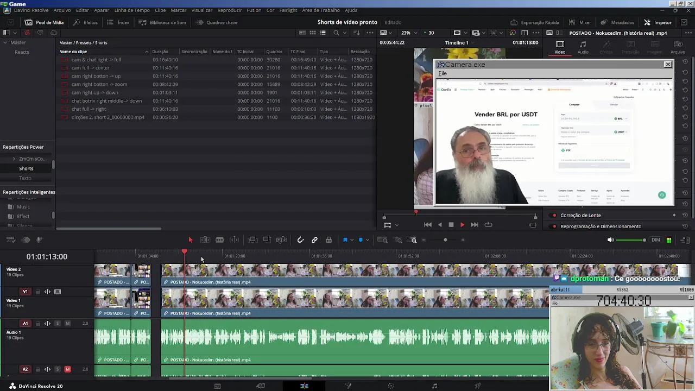Switch to the Vídeo inspector tab
This screenshot has height=391, width=695.
pos(560,47)
